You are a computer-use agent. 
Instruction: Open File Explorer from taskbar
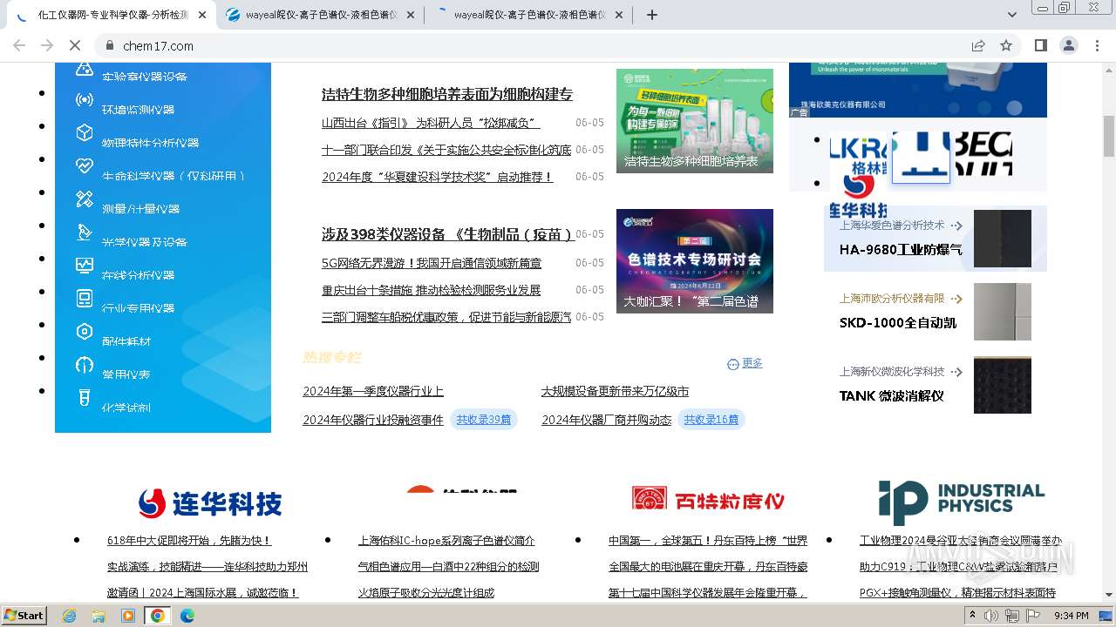click(99, 616)
